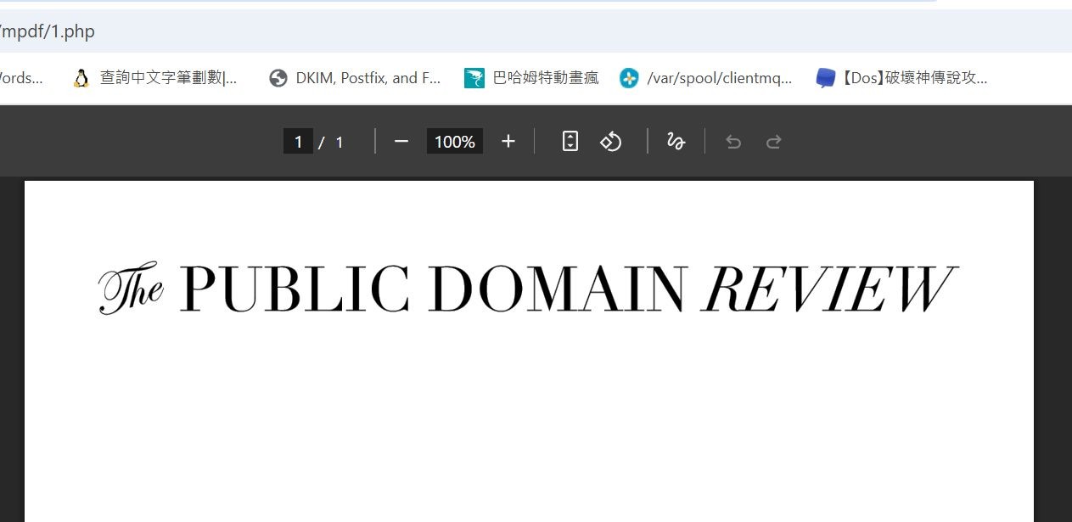Rotate the PDF with the rotate icon
This screenshot has height=522, width=1072.
pos(611,142)
